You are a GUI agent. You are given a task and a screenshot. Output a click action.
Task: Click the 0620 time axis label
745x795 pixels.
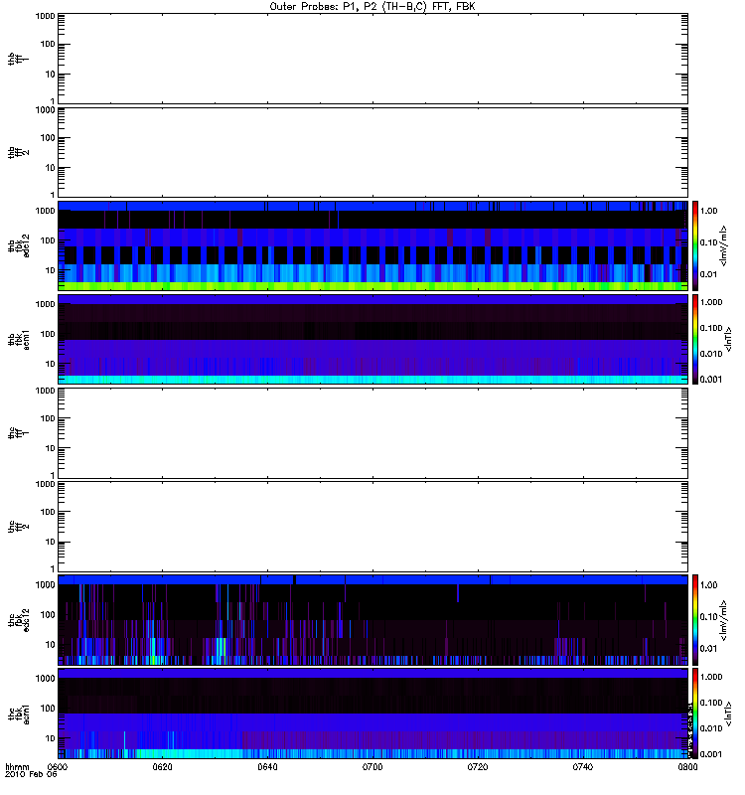(x=162, y=767)
